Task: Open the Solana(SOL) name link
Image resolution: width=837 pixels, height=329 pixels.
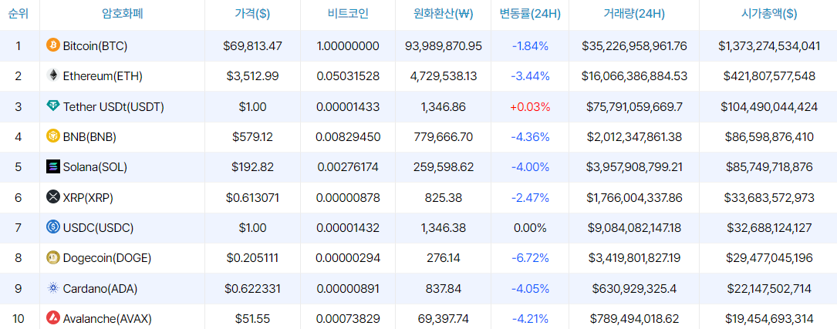Action: [95, 167]
